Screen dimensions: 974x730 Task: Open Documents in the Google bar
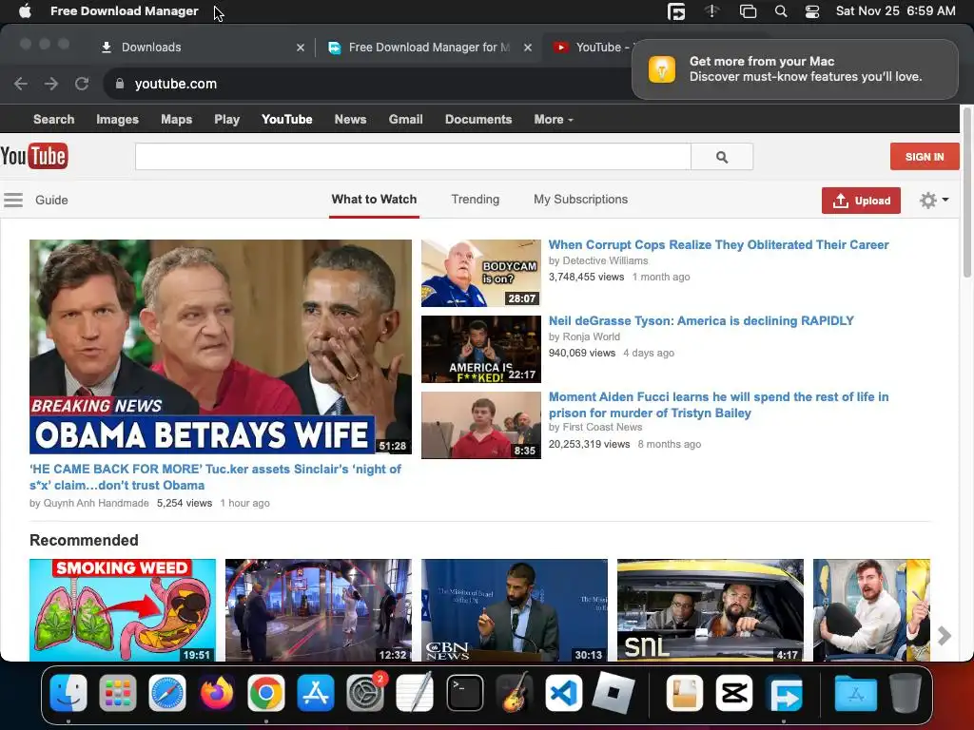tap(478, 119)
